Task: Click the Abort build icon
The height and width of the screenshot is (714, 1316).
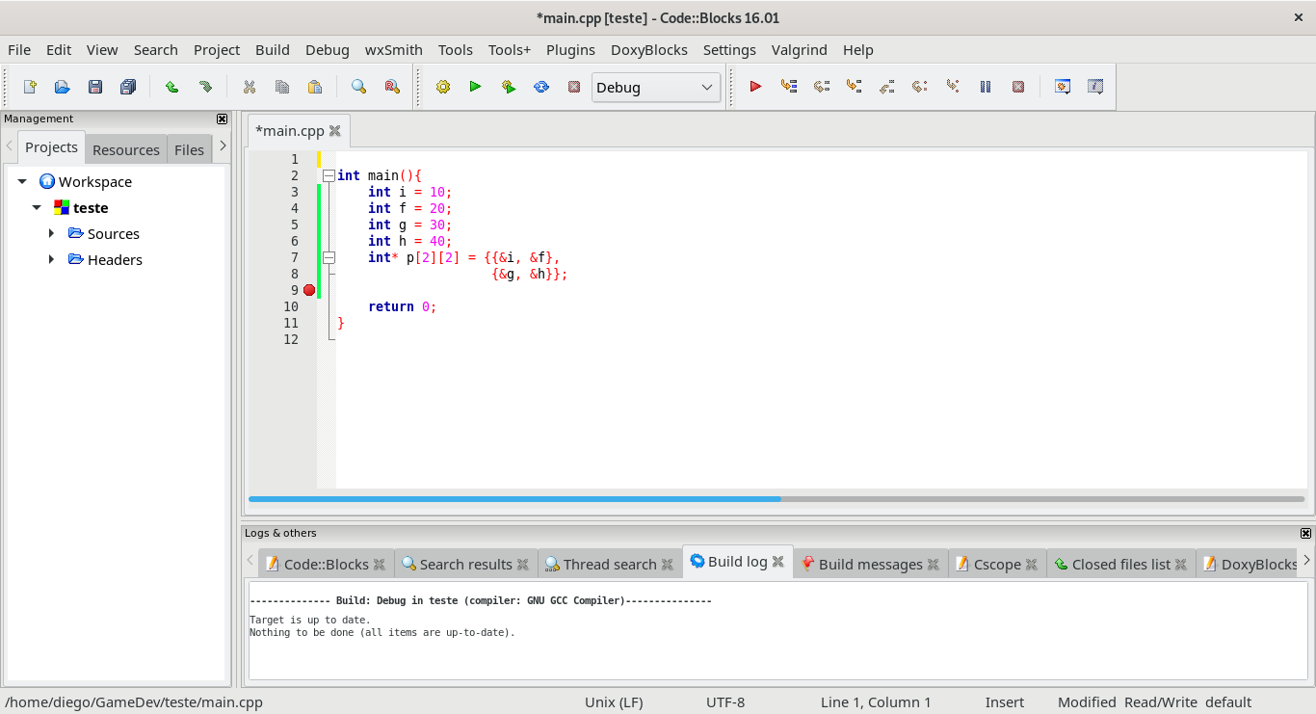Action: pos(574,87)
